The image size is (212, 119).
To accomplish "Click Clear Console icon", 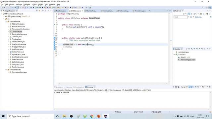I will point(182,87).
